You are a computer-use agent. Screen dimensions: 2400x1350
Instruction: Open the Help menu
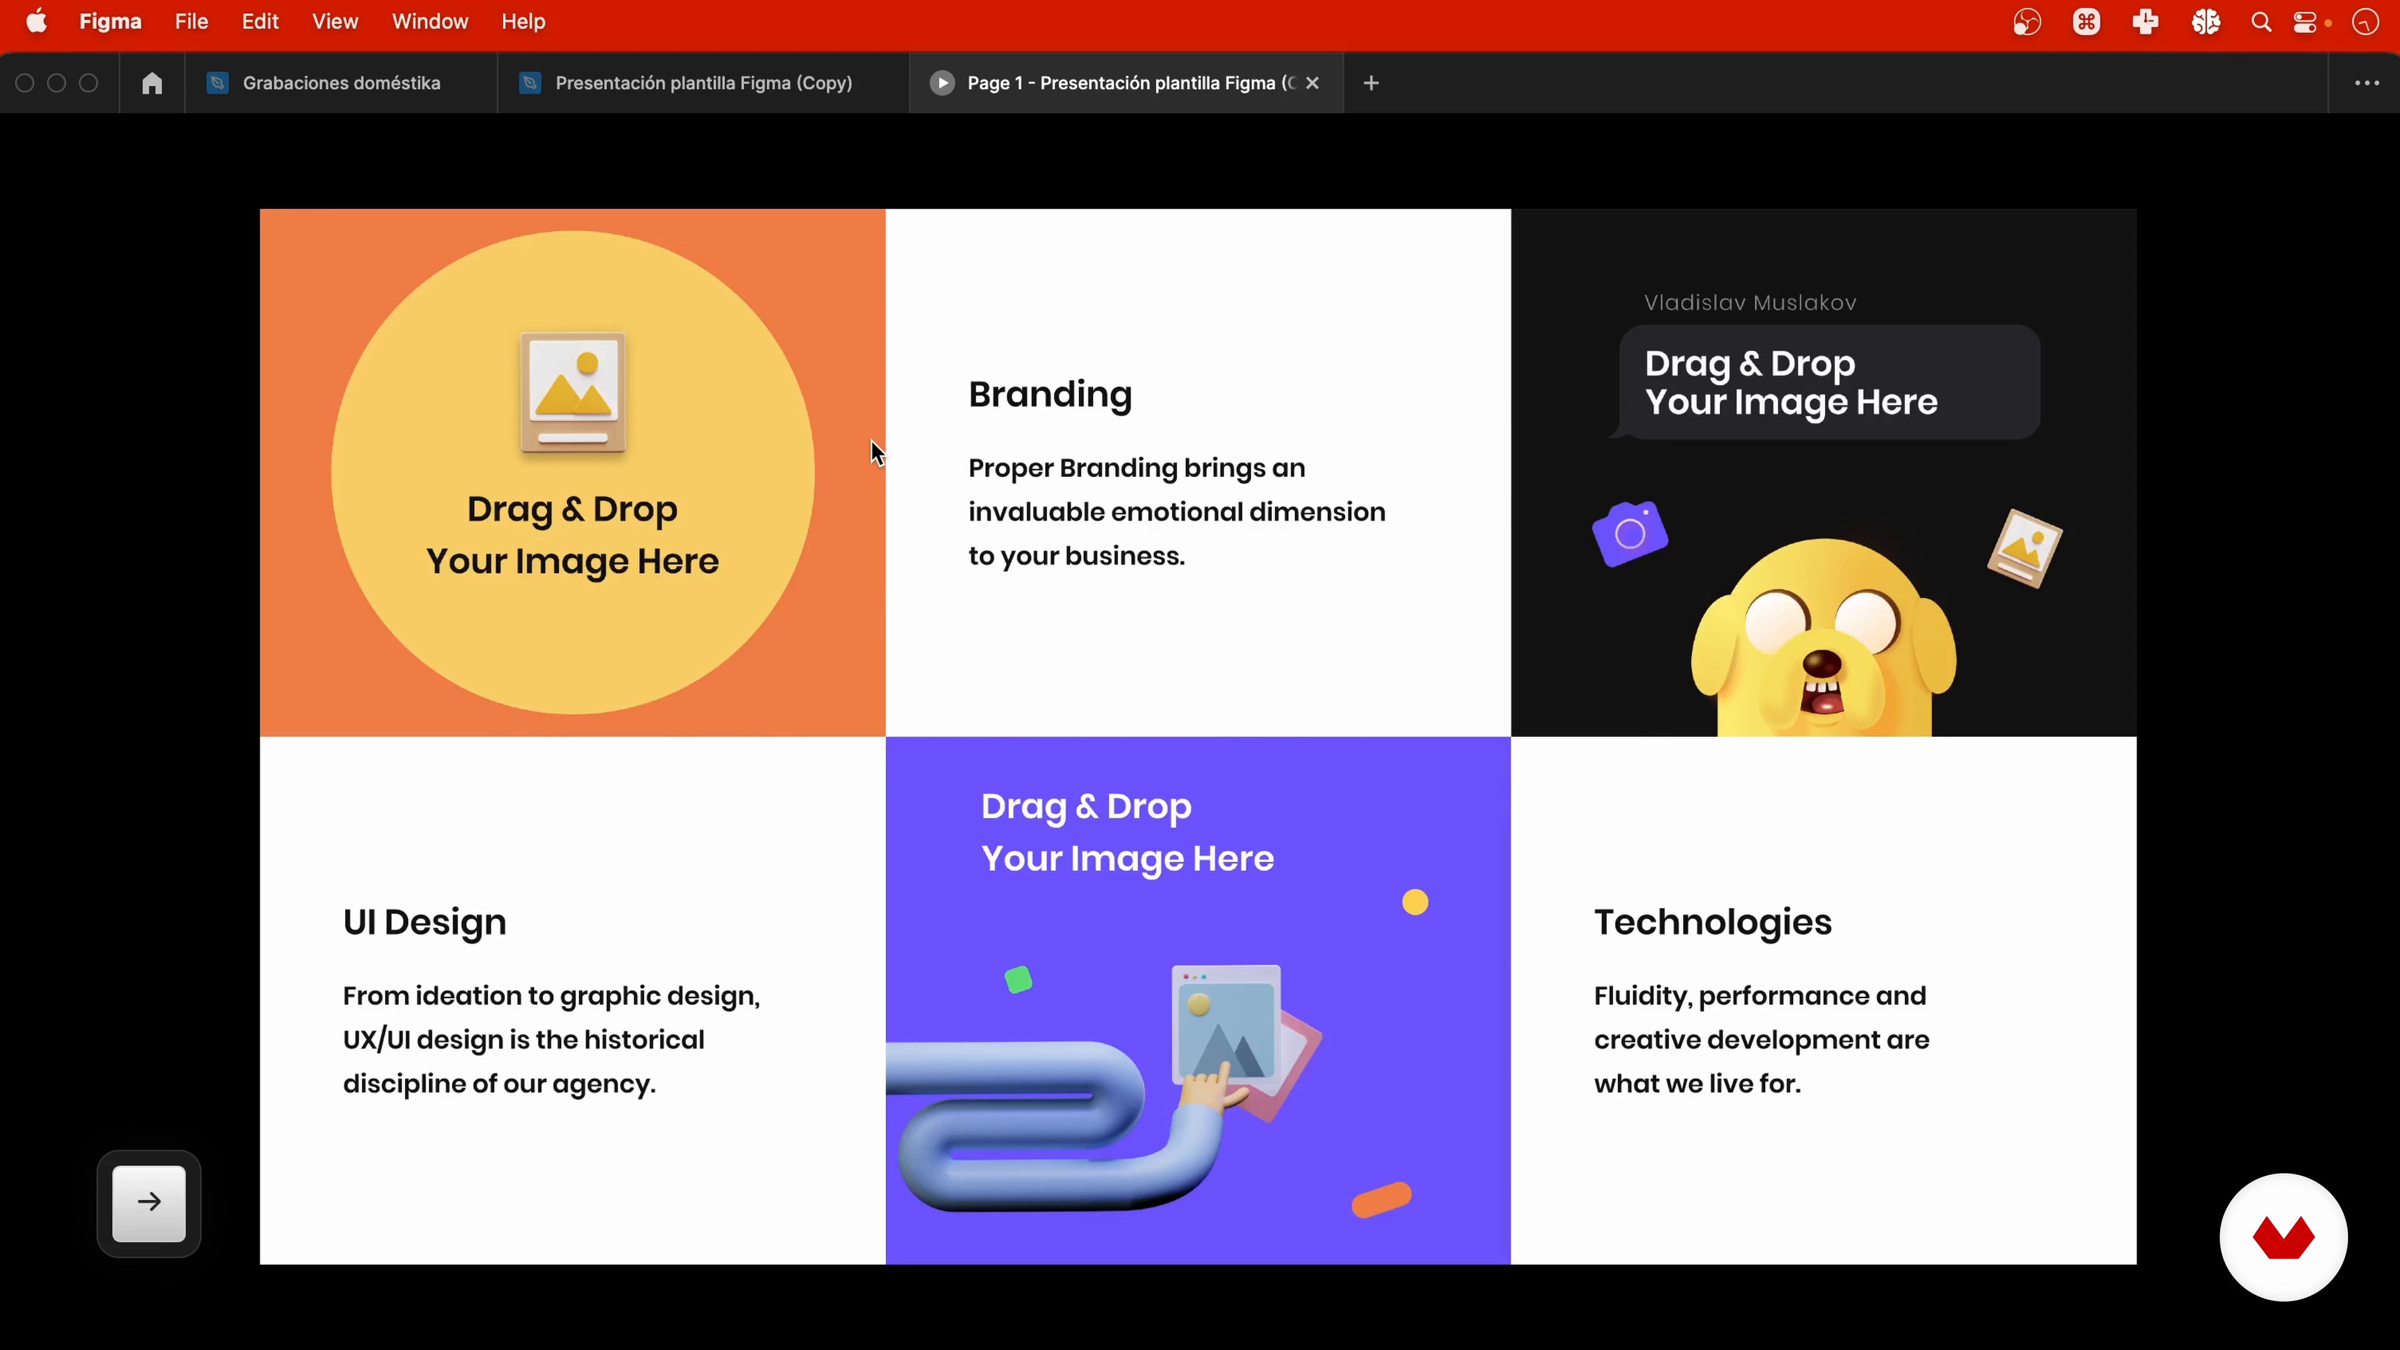[x=522, y=21]
